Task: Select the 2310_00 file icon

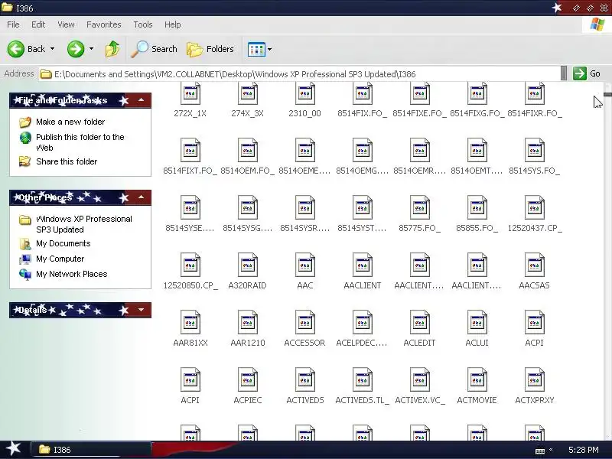Action: [304, 93]
